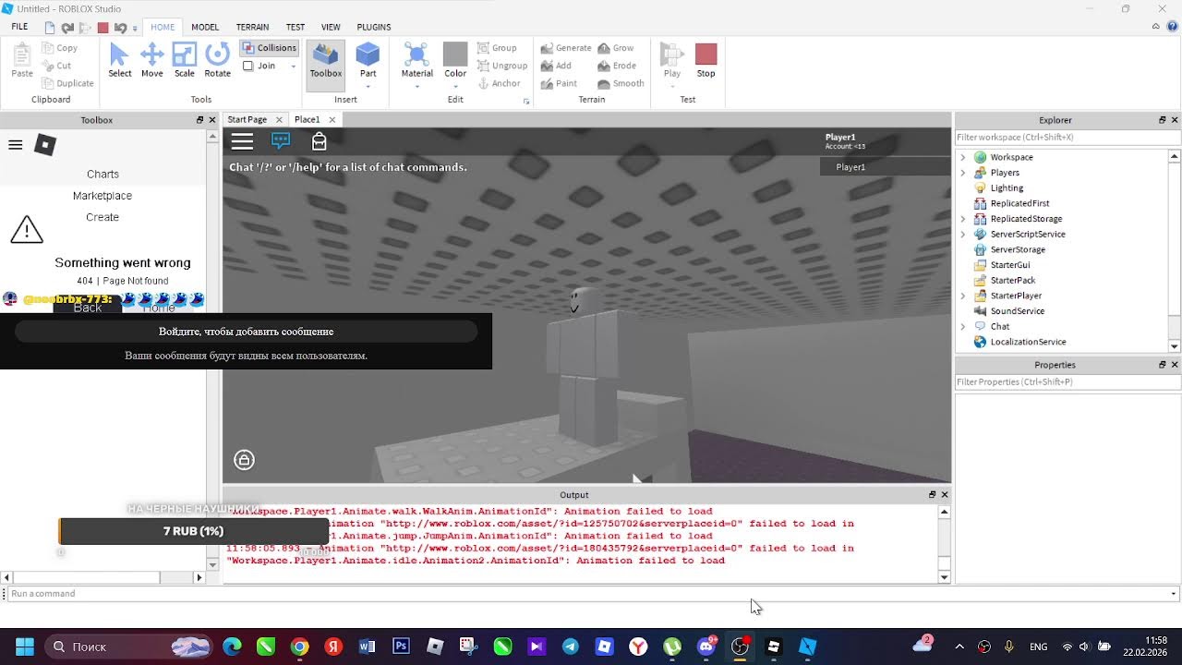
Task: Expand the ServerScriptService node
Action: [963, 235]
